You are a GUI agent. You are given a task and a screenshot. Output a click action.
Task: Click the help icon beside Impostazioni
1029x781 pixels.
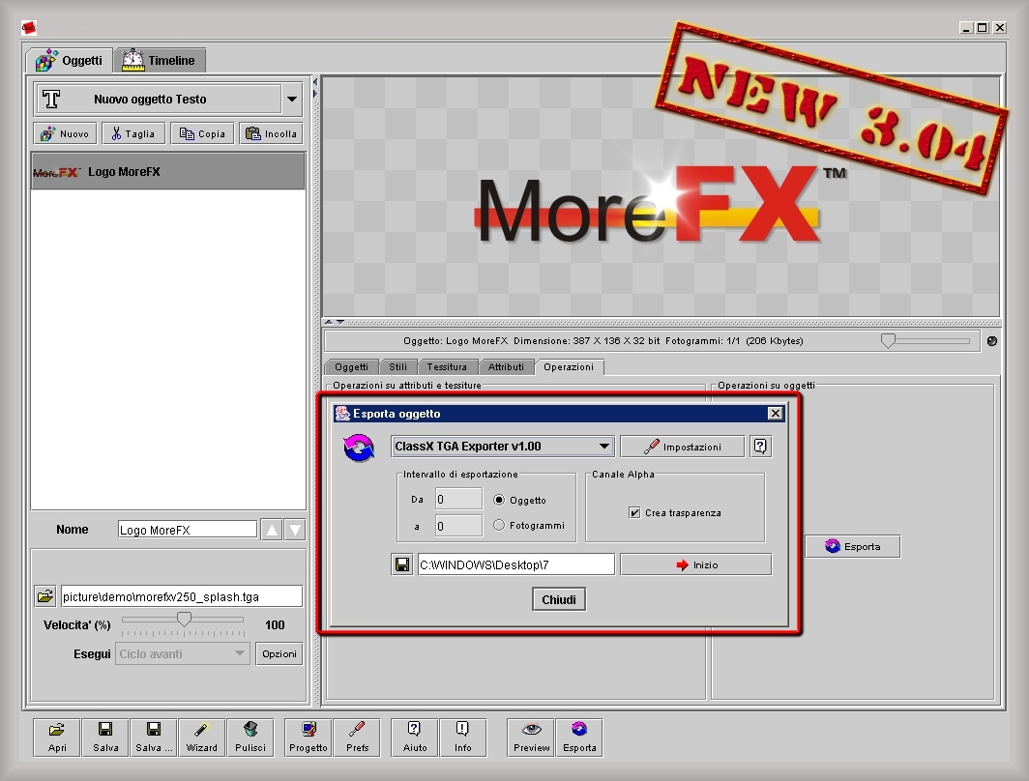760,447
